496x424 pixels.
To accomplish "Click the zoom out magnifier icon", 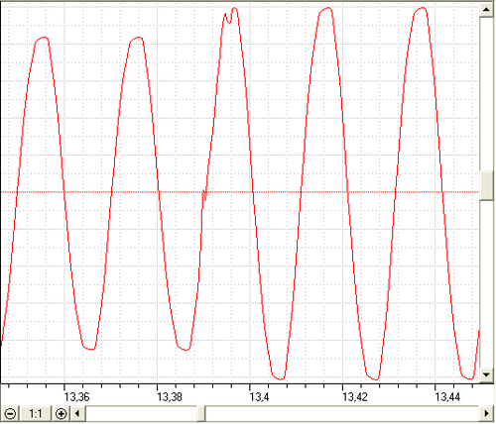I will [x=10, y=413].
